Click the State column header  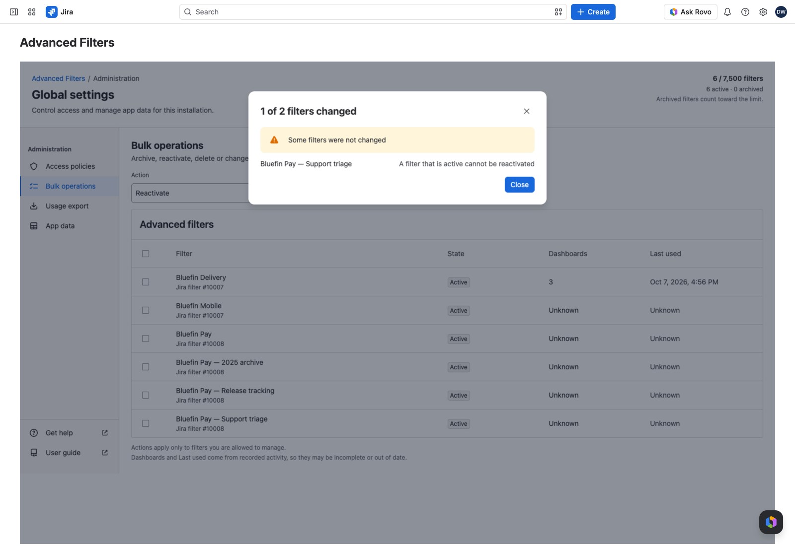click(x=456, y=254)
